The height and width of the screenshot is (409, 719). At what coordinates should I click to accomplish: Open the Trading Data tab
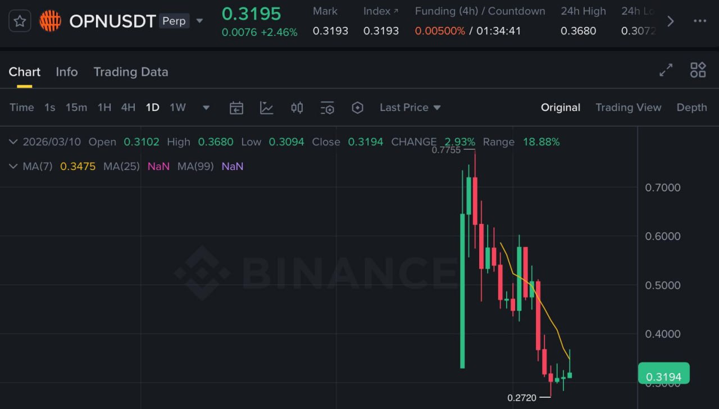tap(131, 72)
